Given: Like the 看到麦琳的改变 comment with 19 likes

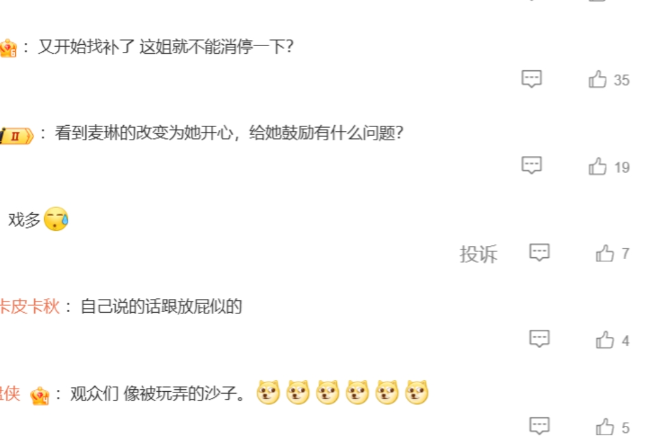Looking at the screenshot, I should tap(597, 166).
